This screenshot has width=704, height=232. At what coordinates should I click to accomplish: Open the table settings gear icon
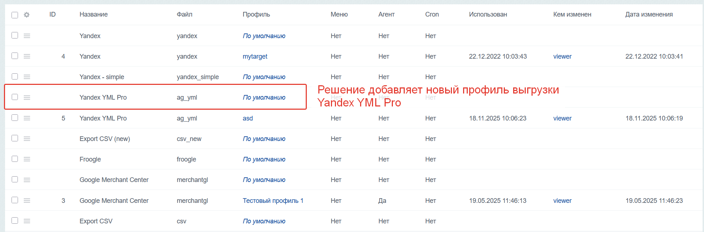tap(27, 15)
